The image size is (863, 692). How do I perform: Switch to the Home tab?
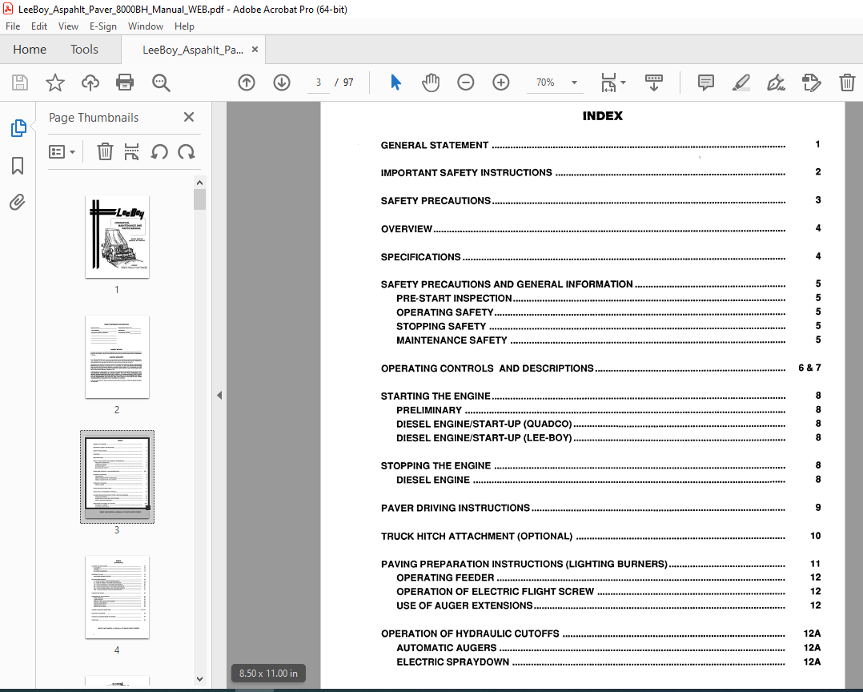click(30, 50)
